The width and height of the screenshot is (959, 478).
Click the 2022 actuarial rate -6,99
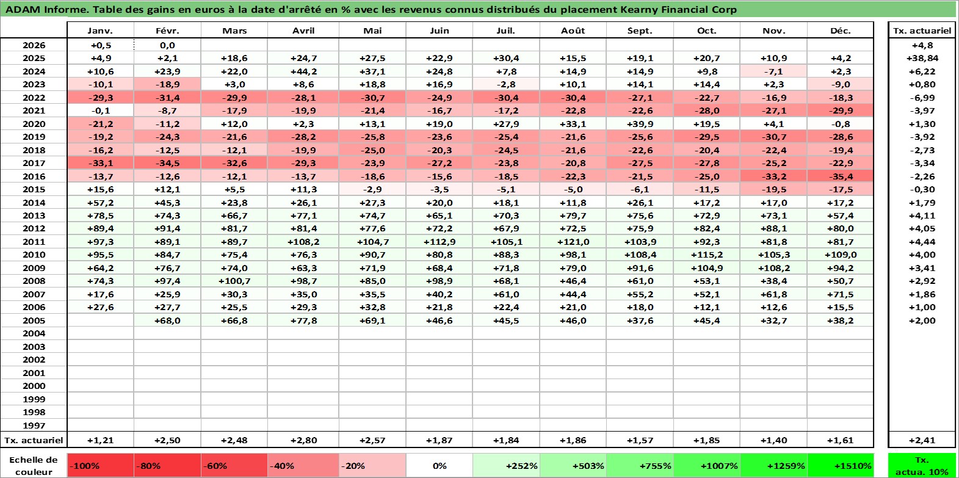922,98
